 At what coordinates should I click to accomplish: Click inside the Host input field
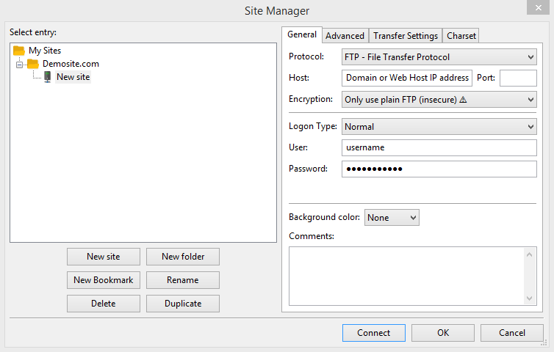pos(407,78)
